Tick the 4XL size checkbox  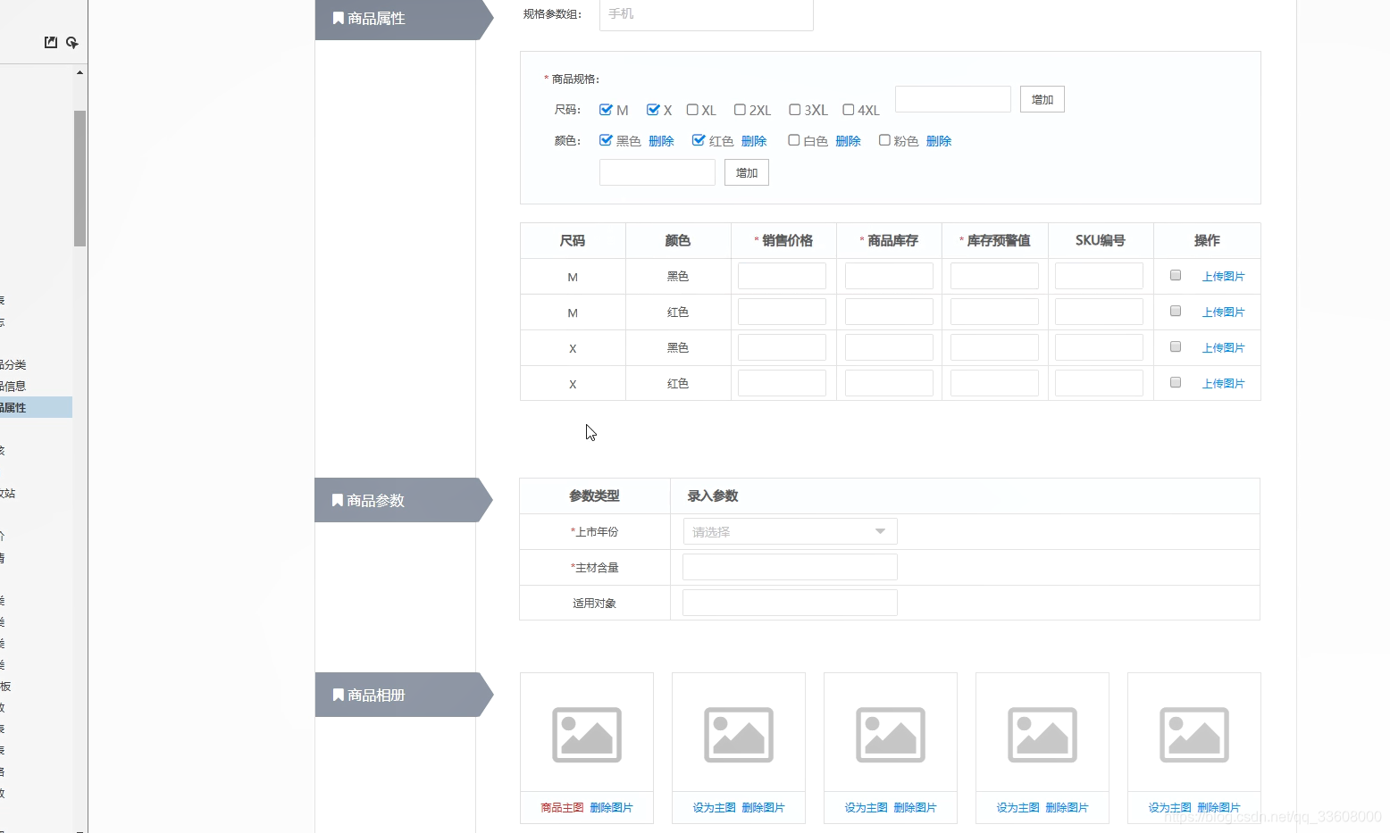[x=849, y=110]
